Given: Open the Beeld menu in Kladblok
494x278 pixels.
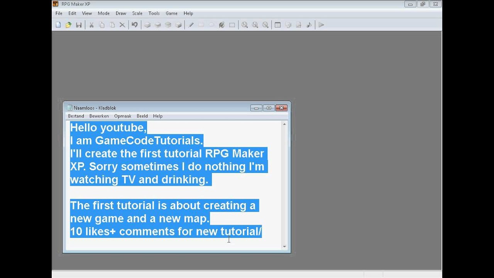Looking at the screenshot, I should click(x=142, y=116).
